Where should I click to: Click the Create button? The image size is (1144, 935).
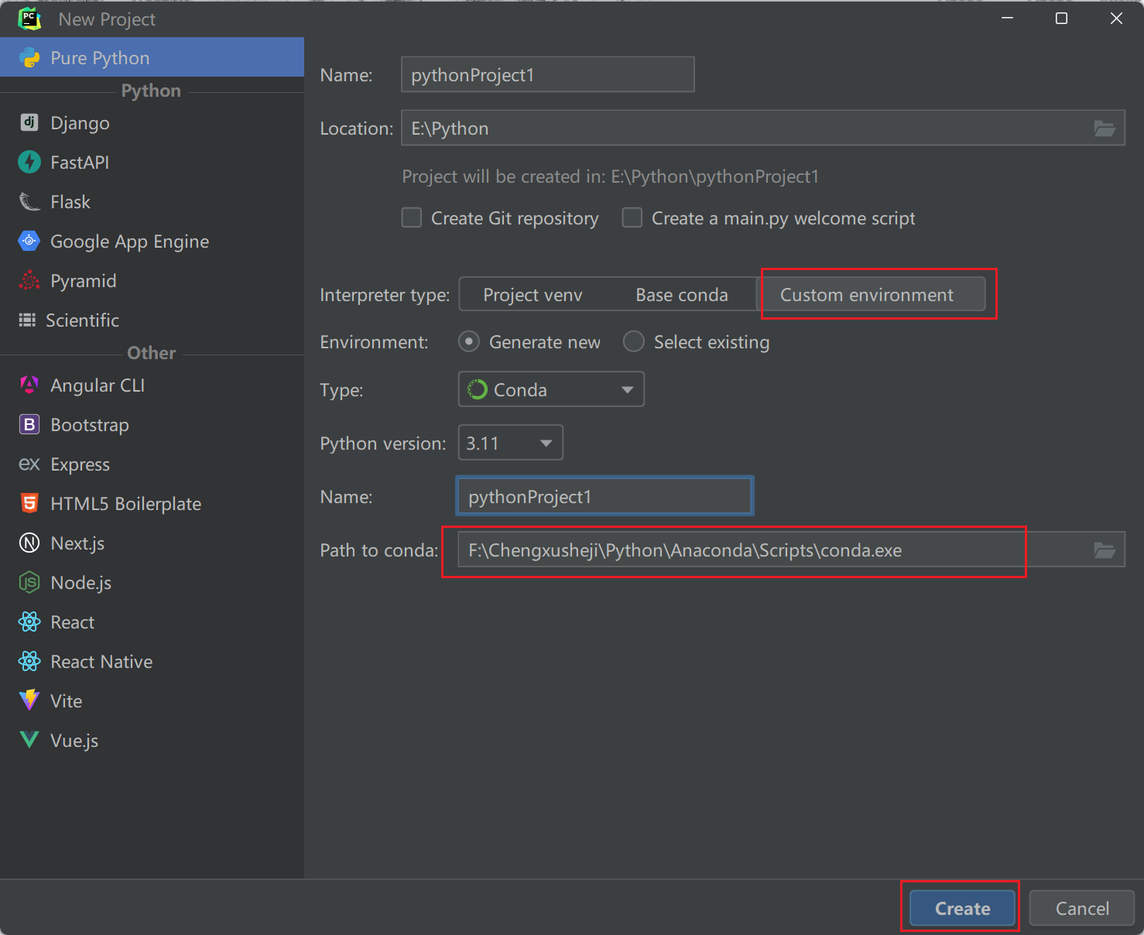[x=962, y=908]
